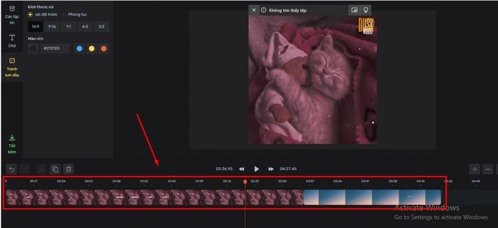Click the scissors cut tool

(42, 169)
